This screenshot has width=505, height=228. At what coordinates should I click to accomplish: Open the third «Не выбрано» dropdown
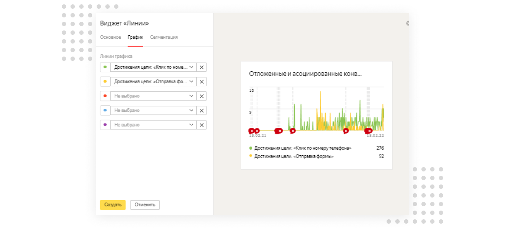click(153, 125)
